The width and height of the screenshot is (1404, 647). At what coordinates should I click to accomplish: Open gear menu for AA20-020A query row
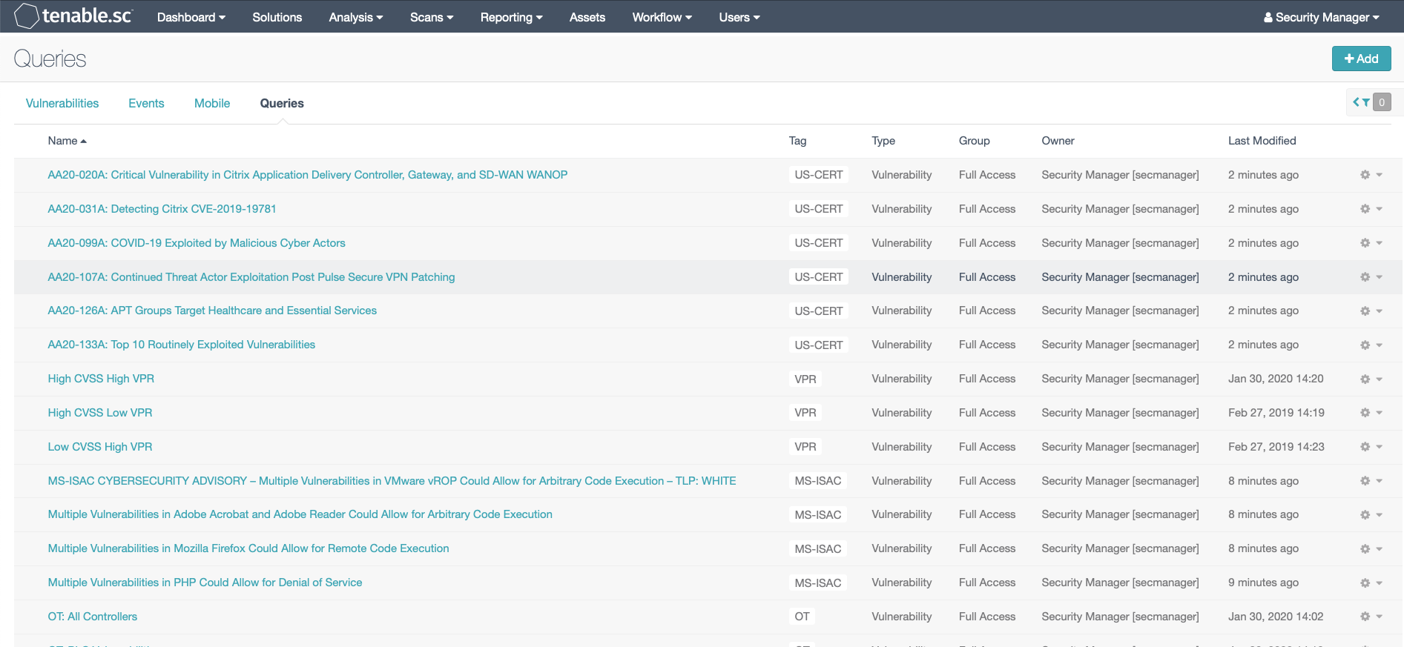1371,175
